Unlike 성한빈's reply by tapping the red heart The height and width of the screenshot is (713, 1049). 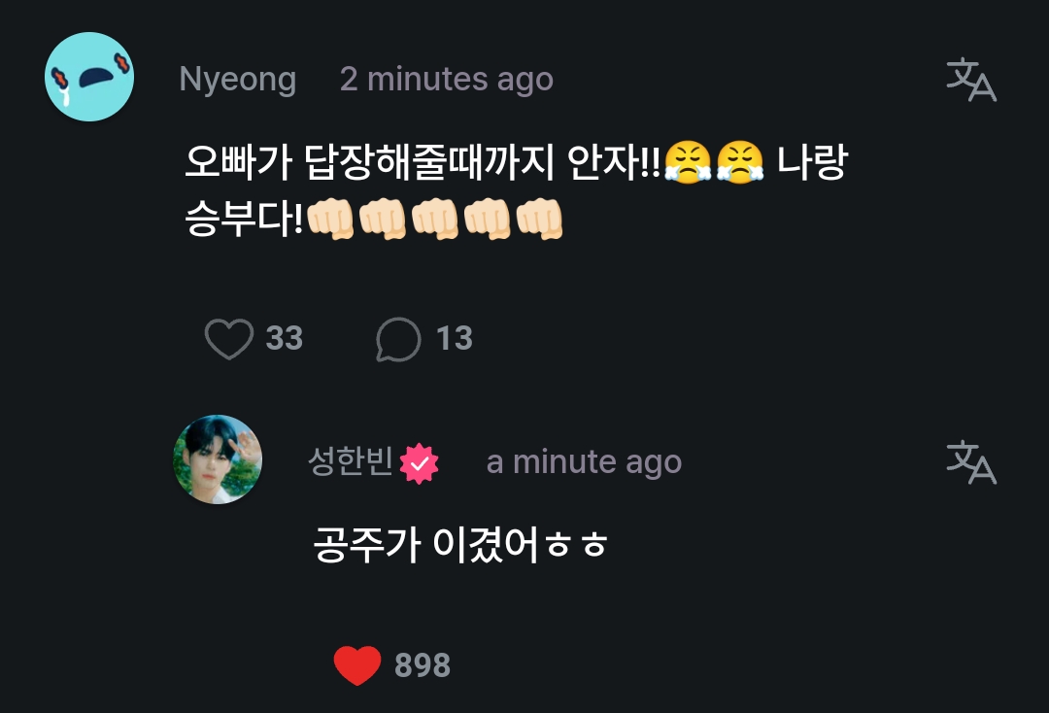[x=357, y=664]
